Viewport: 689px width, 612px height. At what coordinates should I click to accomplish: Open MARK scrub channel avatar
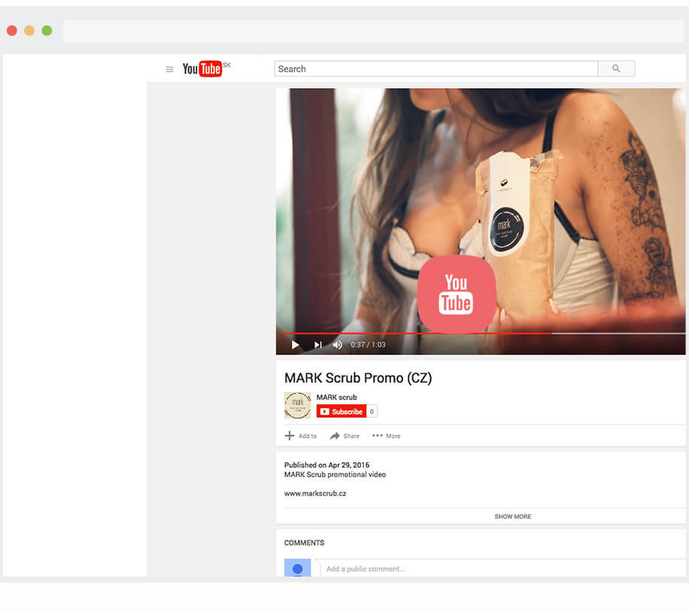(x=297, y=405)
